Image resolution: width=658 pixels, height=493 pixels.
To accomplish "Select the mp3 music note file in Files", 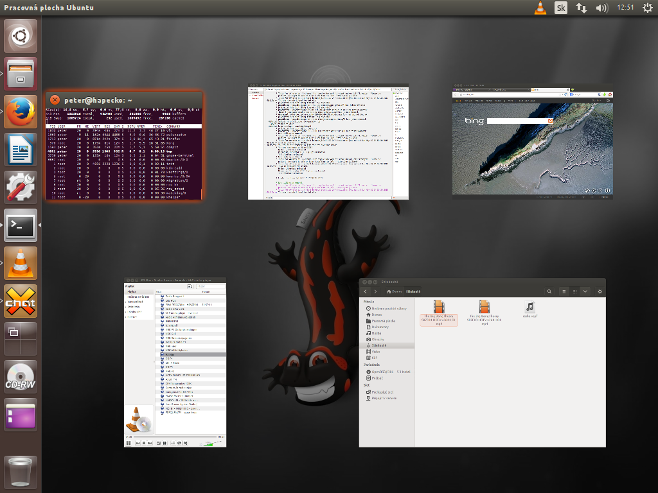I will point(530,309).
